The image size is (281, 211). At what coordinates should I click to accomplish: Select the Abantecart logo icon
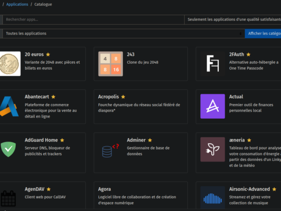point(9,106)
